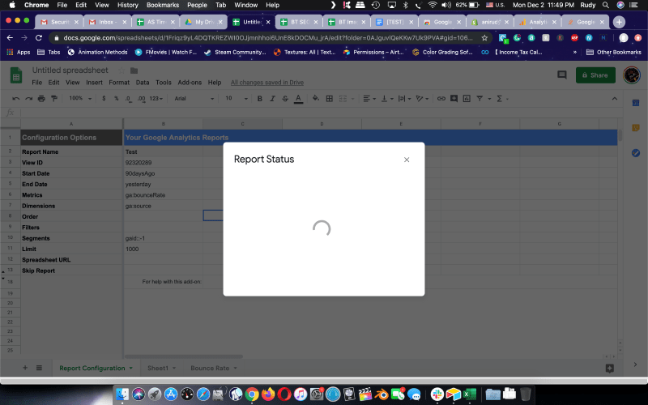Open Report Configuration tab dropdown arrow

131,369
